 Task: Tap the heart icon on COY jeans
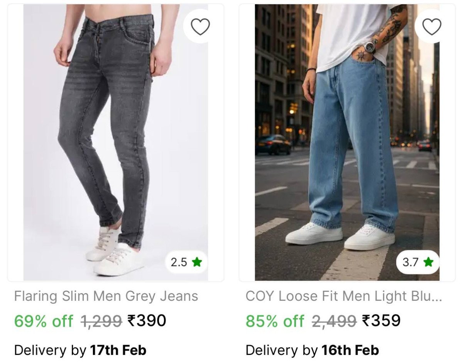tap(432, 27)
